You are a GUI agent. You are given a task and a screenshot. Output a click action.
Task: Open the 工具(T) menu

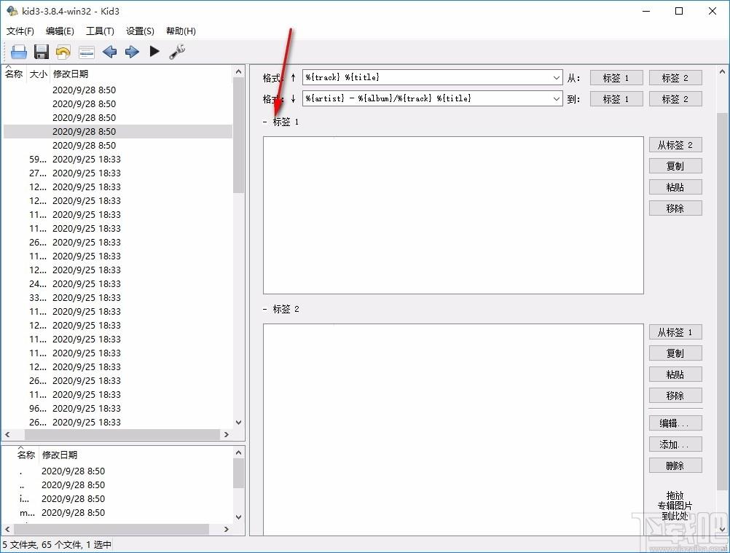[x=100, y=31]
